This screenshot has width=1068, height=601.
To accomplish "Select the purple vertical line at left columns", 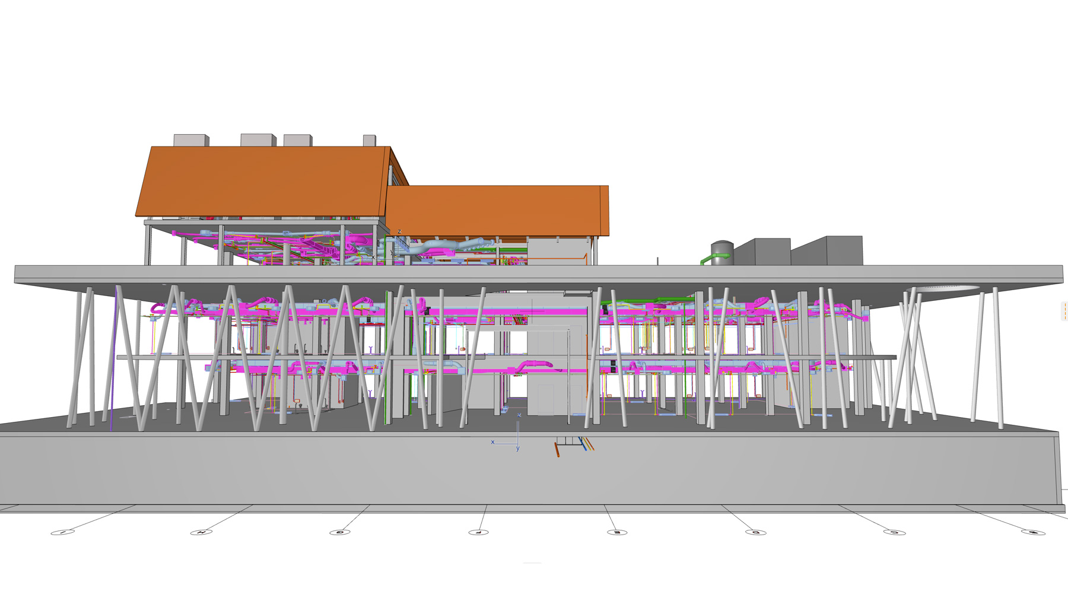I will (113, 356).
